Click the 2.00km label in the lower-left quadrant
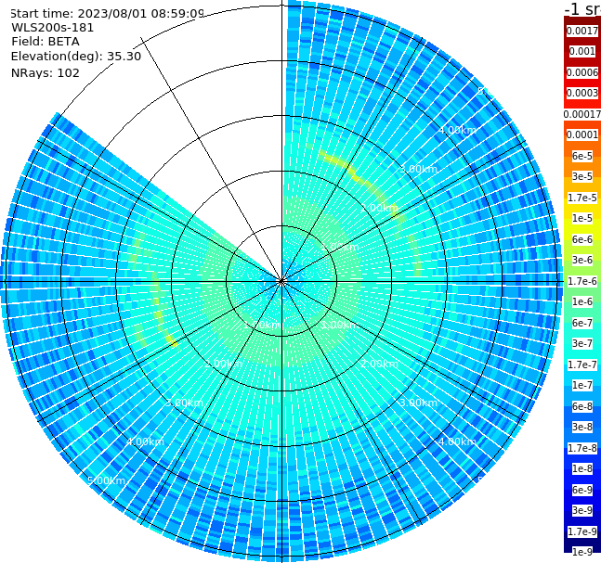Viewport: 601px width, 563px height. pyautogui.click(x=224, y=364)
